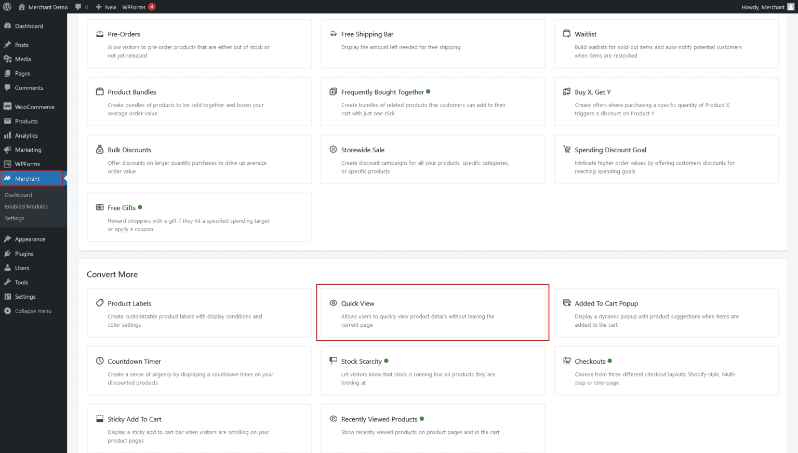Click the Merchant Demo site link
798x453 pixels.
[47, 7]
